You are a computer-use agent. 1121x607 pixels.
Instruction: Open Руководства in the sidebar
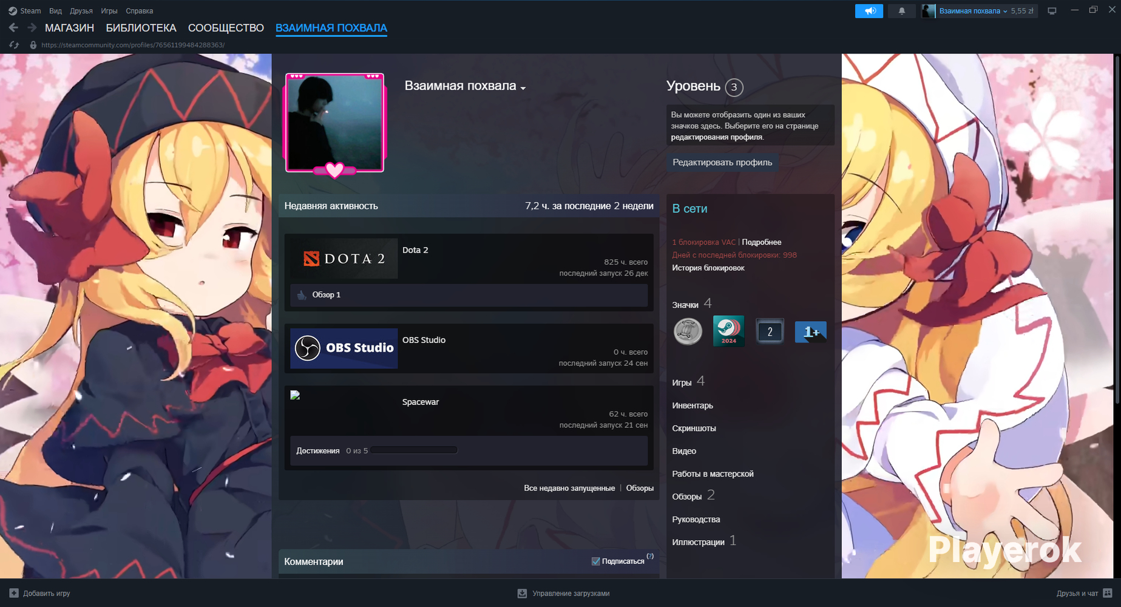[696, 519]
